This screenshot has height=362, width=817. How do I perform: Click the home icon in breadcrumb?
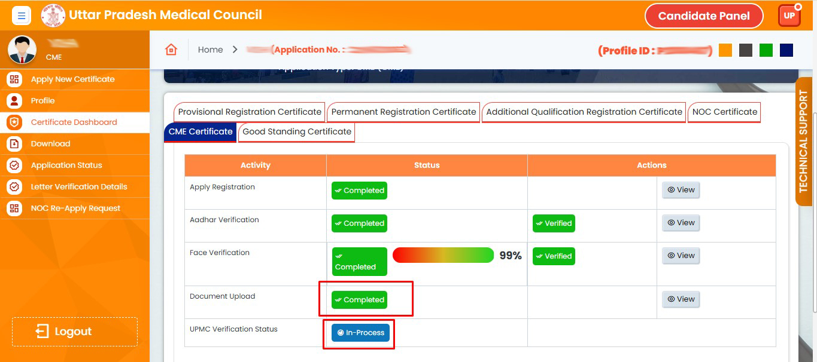pyautogui.click(x=171, y=50)
